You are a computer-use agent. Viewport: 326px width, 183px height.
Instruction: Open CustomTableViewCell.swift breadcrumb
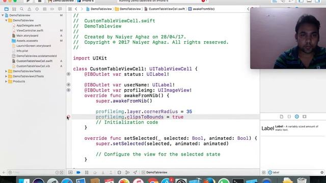(x=165, y=9)
